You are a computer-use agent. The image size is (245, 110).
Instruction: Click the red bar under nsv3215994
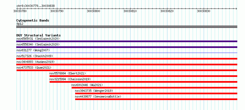coord(143,82)
